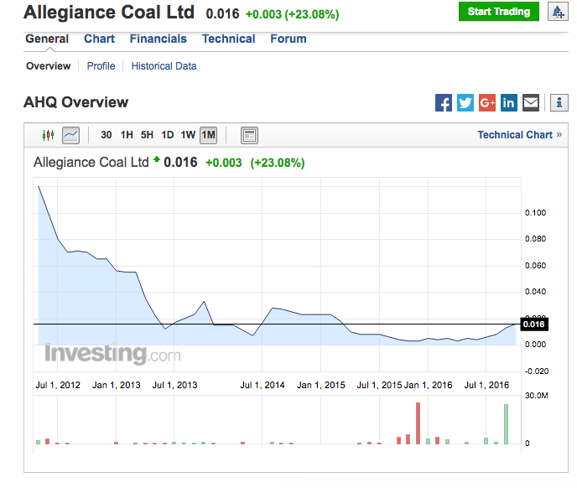Image resolution: width=577 pixels, height=488 pixels.
Task: Click the +23.08% change in chart header
Action: 278,163
